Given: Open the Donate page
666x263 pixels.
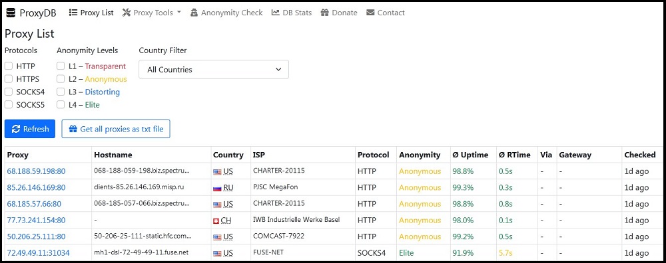Looking at the screenshot, I should click(339, 13).
